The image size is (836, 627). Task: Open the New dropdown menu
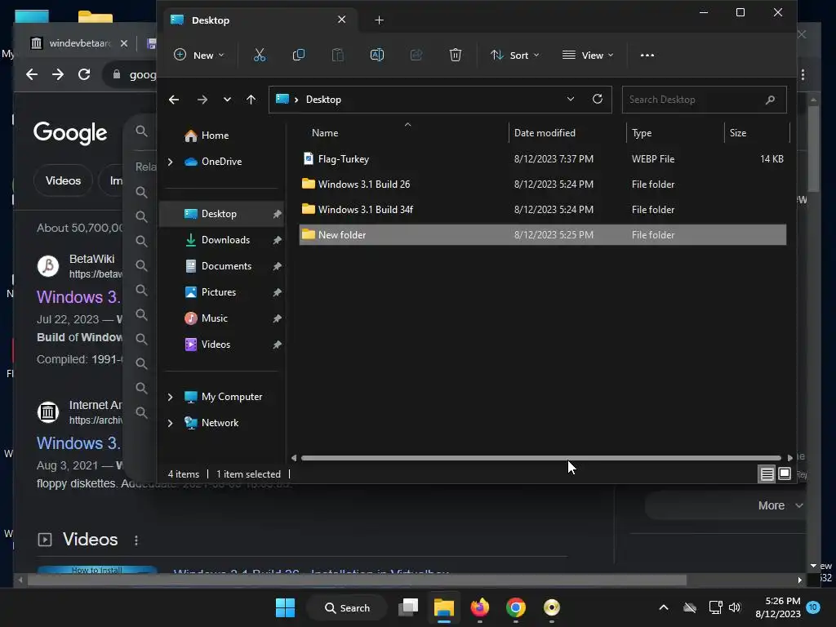click(x=199, y=55)
